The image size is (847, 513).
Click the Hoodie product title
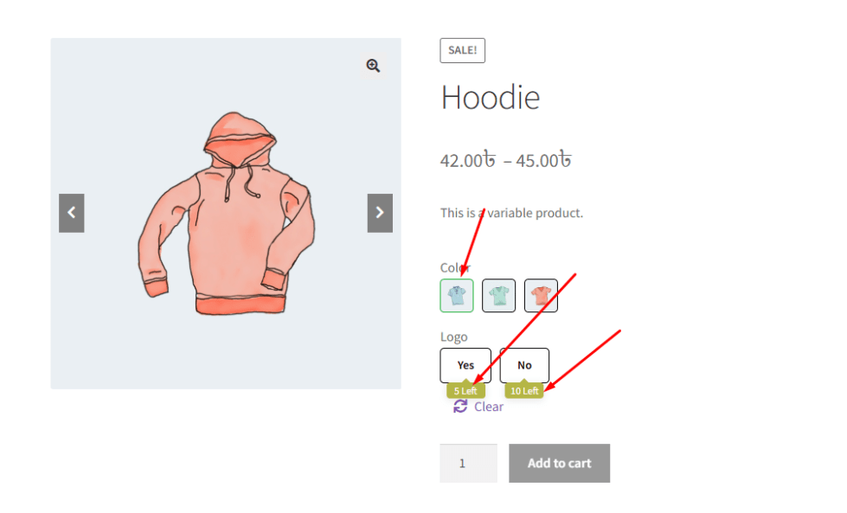(x=491, y=98)
